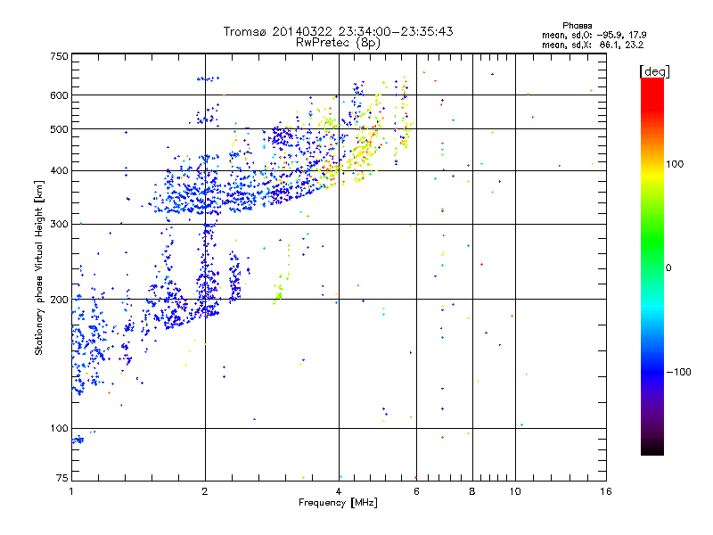Click the y-axis tick label '200'
The image size is (713, 535).
pos(59,300)
